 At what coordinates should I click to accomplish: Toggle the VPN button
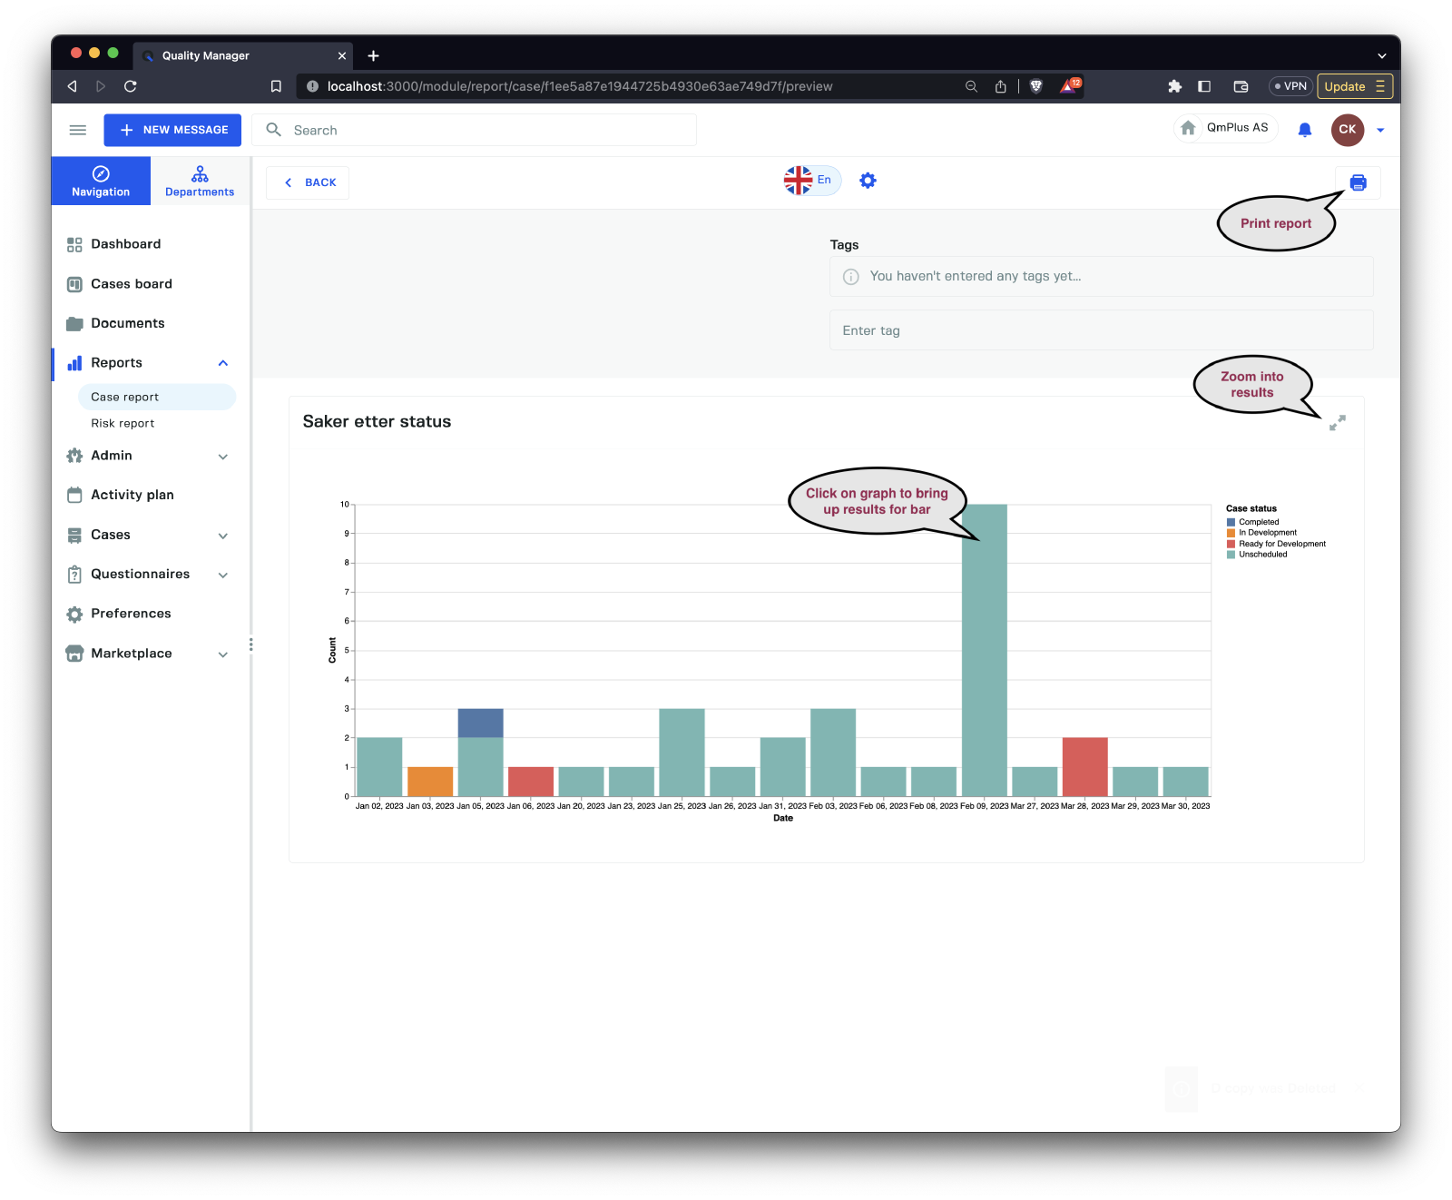[1290, 86]
